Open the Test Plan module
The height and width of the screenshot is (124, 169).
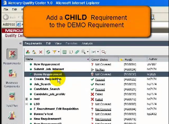[x=12, y=96]
